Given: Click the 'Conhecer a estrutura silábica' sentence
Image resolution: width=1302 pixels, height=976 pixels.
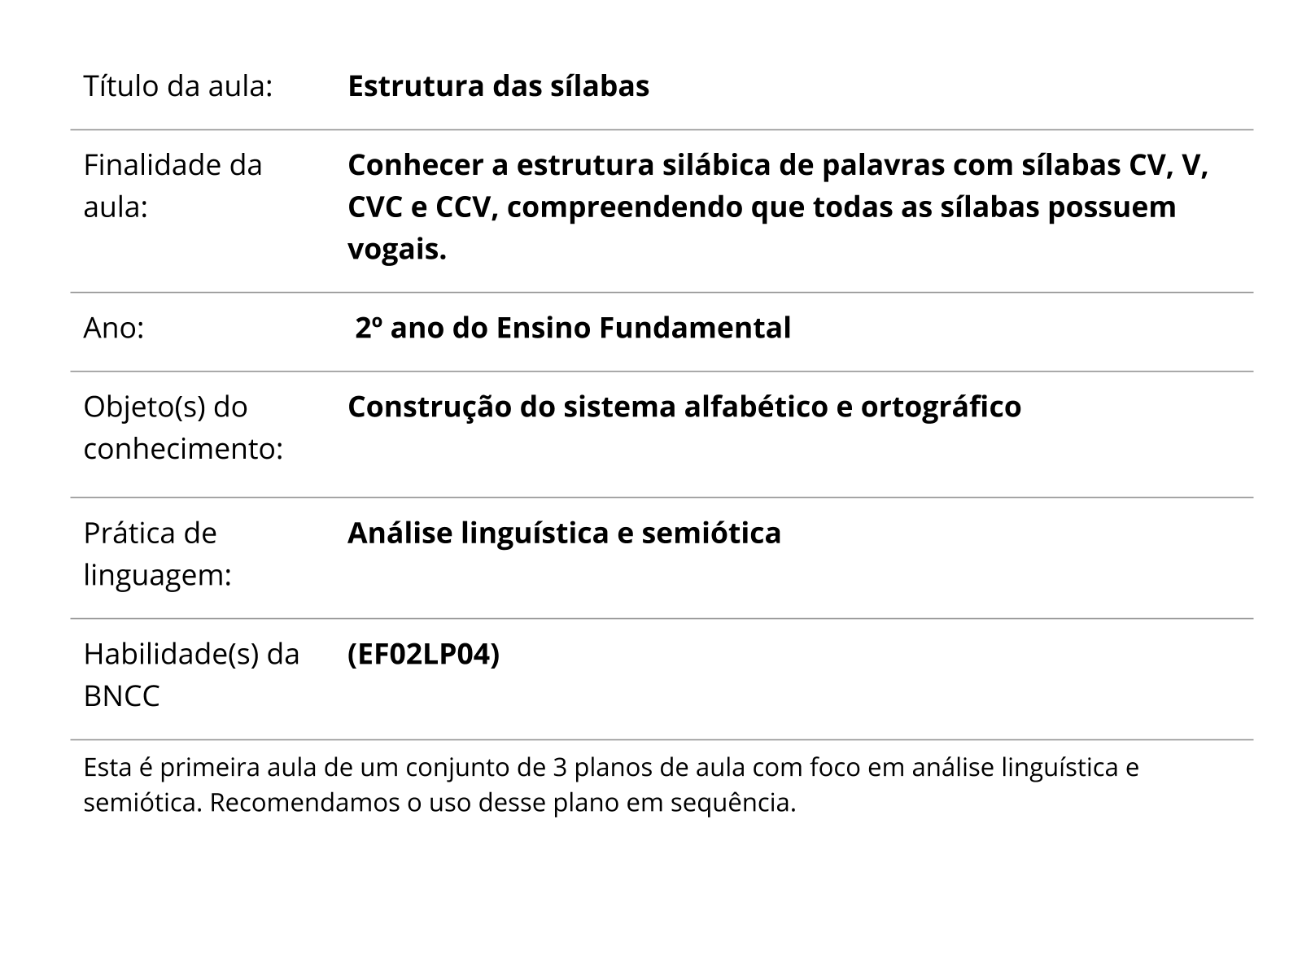Looking at the screenshot, I should click(778, 207).
